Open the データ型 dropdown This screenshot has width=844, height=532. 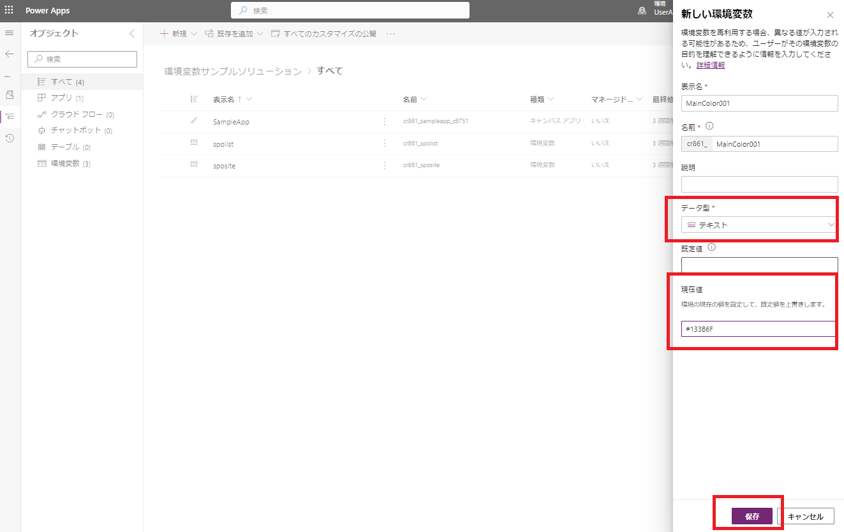759,225
